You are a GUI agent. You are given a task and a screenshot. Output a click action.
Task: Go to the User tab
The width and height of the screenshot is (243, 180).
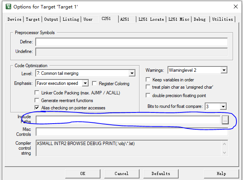coord(88,19)
